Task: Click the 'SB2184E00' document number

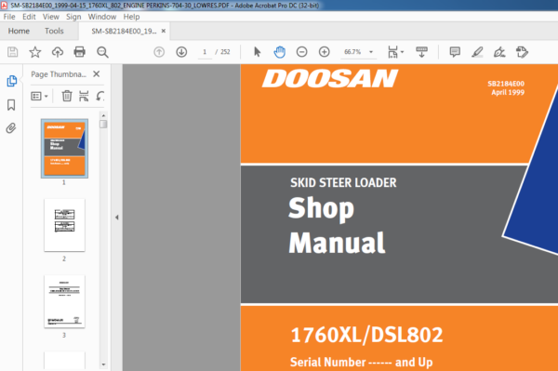Action: (x=506, y=84)
